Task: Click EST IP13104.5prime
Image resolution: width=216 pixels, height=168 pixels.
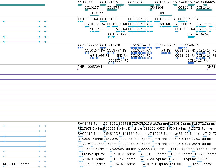Action: pyautogui.click(x=170, y=152)
